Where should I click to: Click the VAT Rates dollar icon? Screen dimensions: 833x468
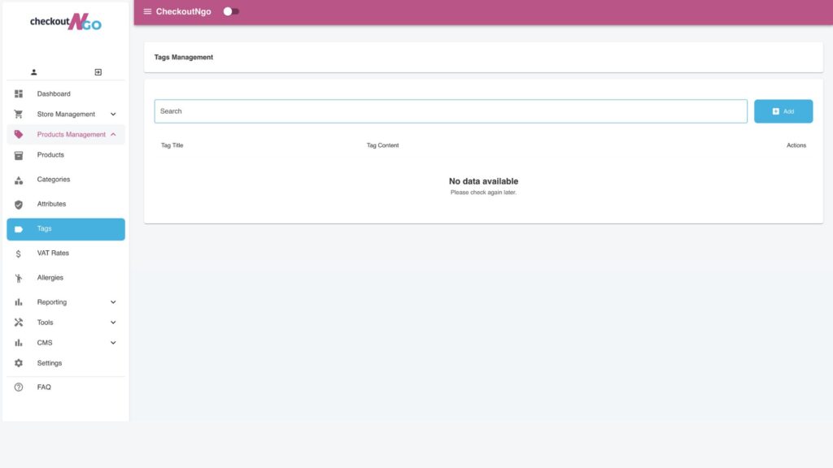tap(19, 253)
